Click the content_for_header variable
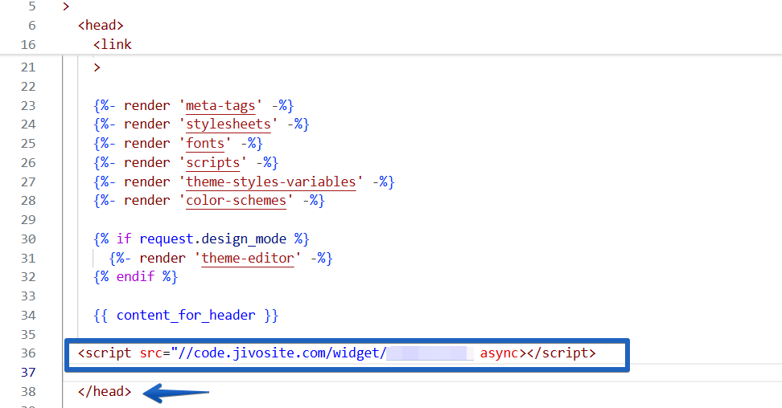 coord(186,316)
